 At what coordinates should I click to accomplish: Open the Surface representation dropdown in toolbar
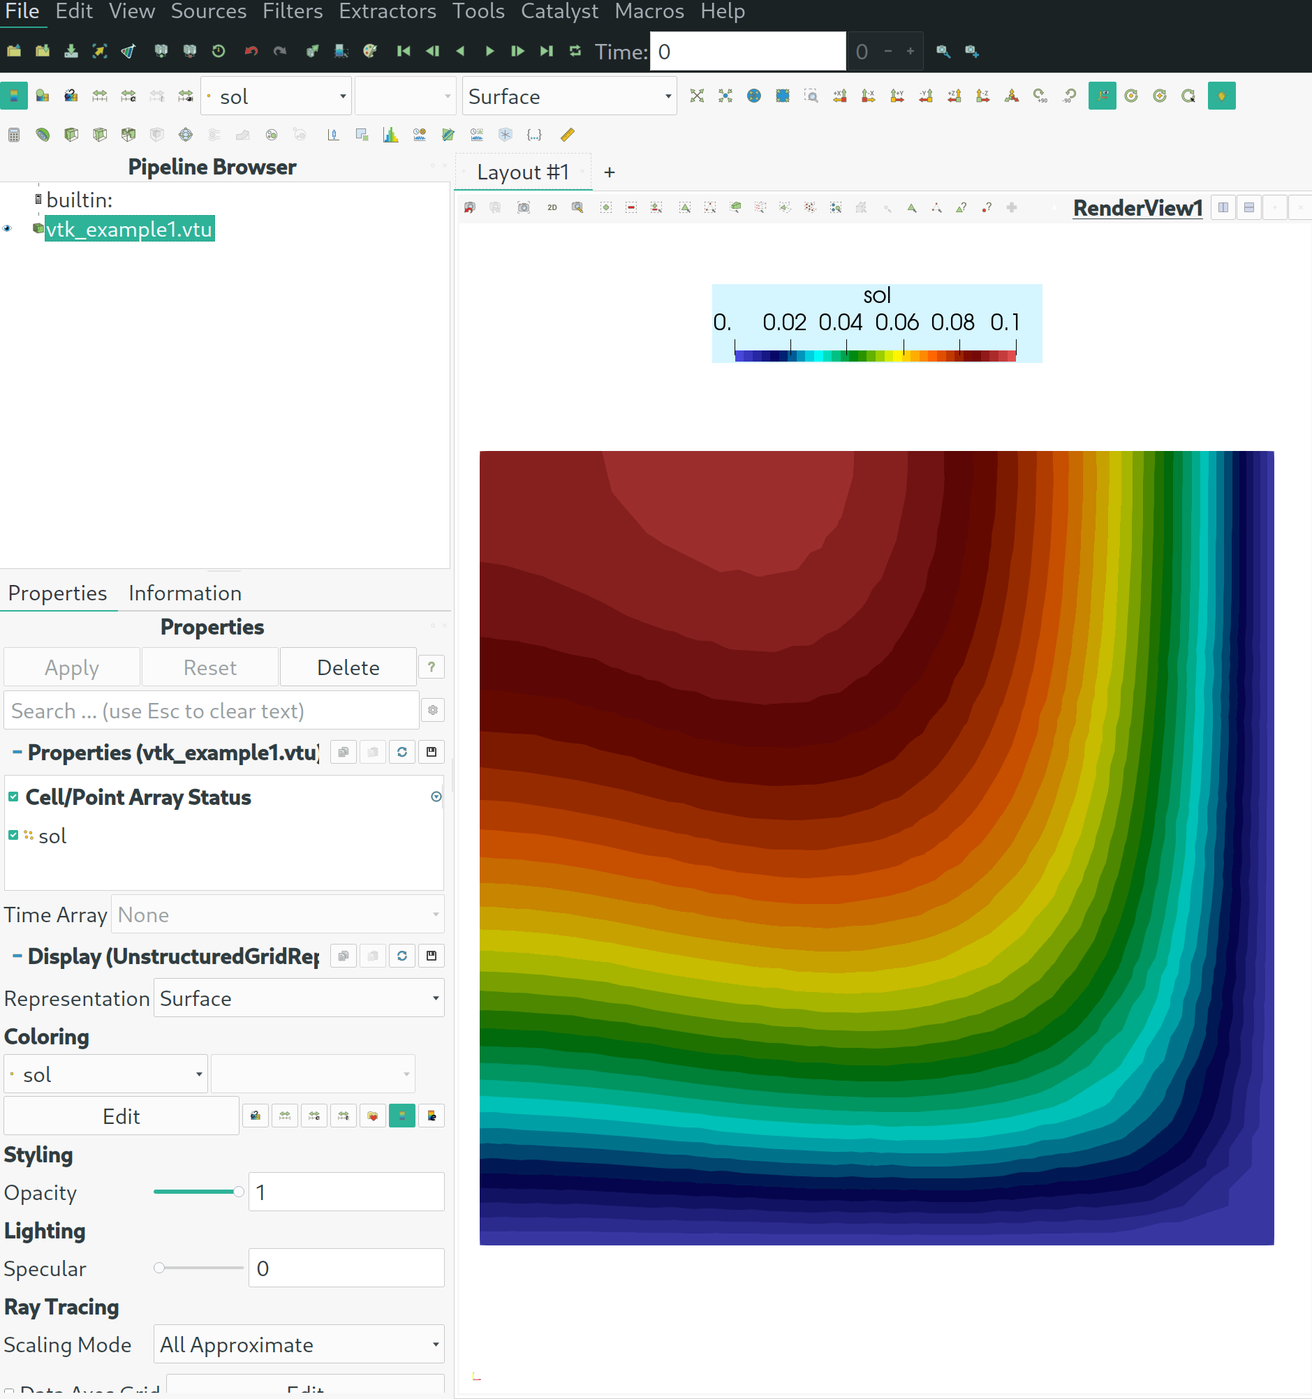[570, 96]
